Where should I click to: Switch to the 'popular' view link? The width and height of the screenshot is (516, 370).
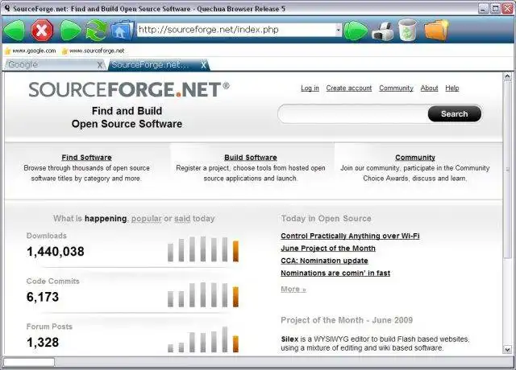click(x=147, y=219)
